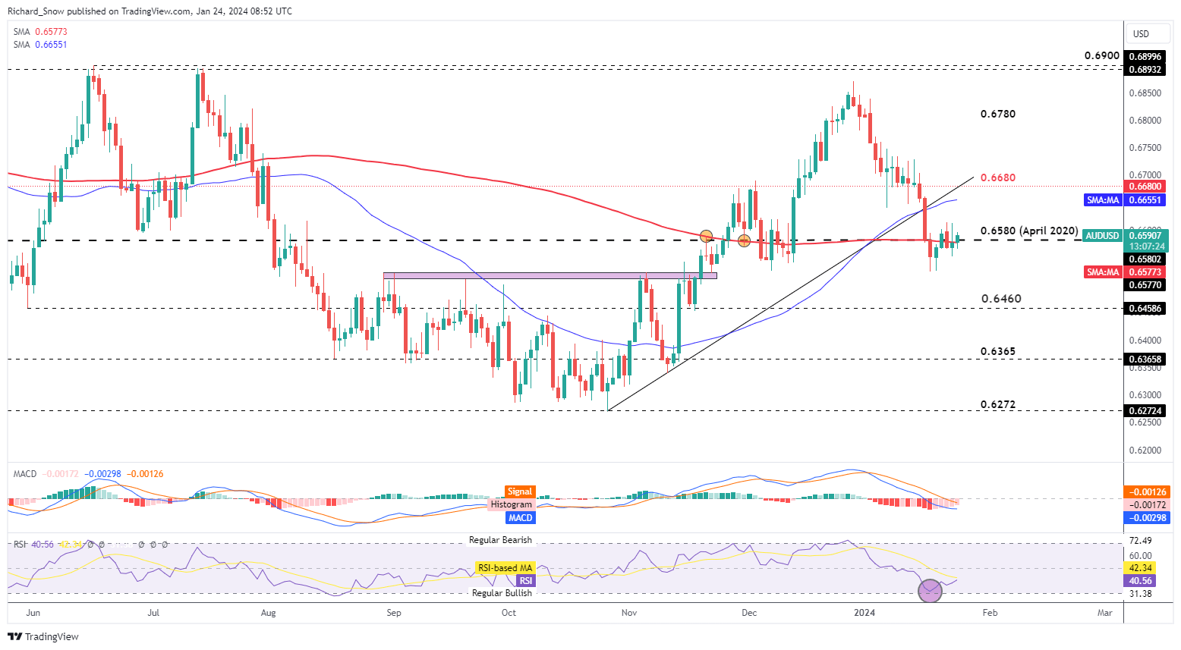Click the pink Histogram label
The image size is (1181, 650).
tap(512, 504)
